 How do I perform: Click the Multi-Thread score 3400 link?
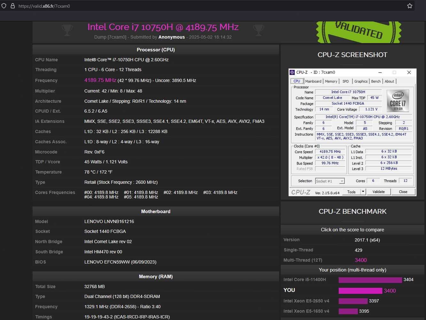360,260
